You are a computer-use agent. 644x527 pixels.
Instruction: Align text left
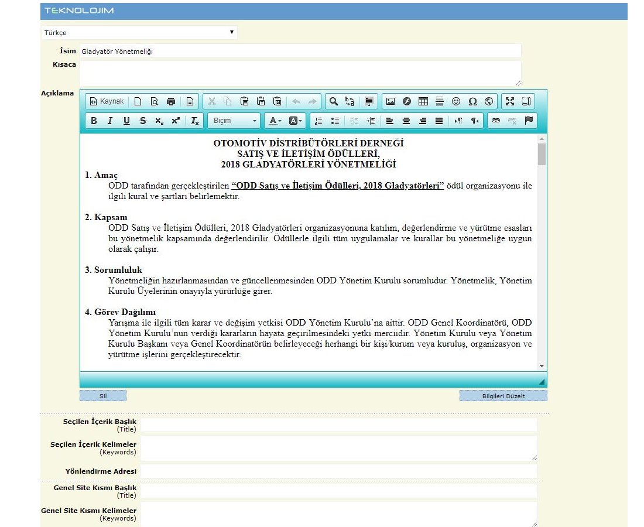click(390, 121)
